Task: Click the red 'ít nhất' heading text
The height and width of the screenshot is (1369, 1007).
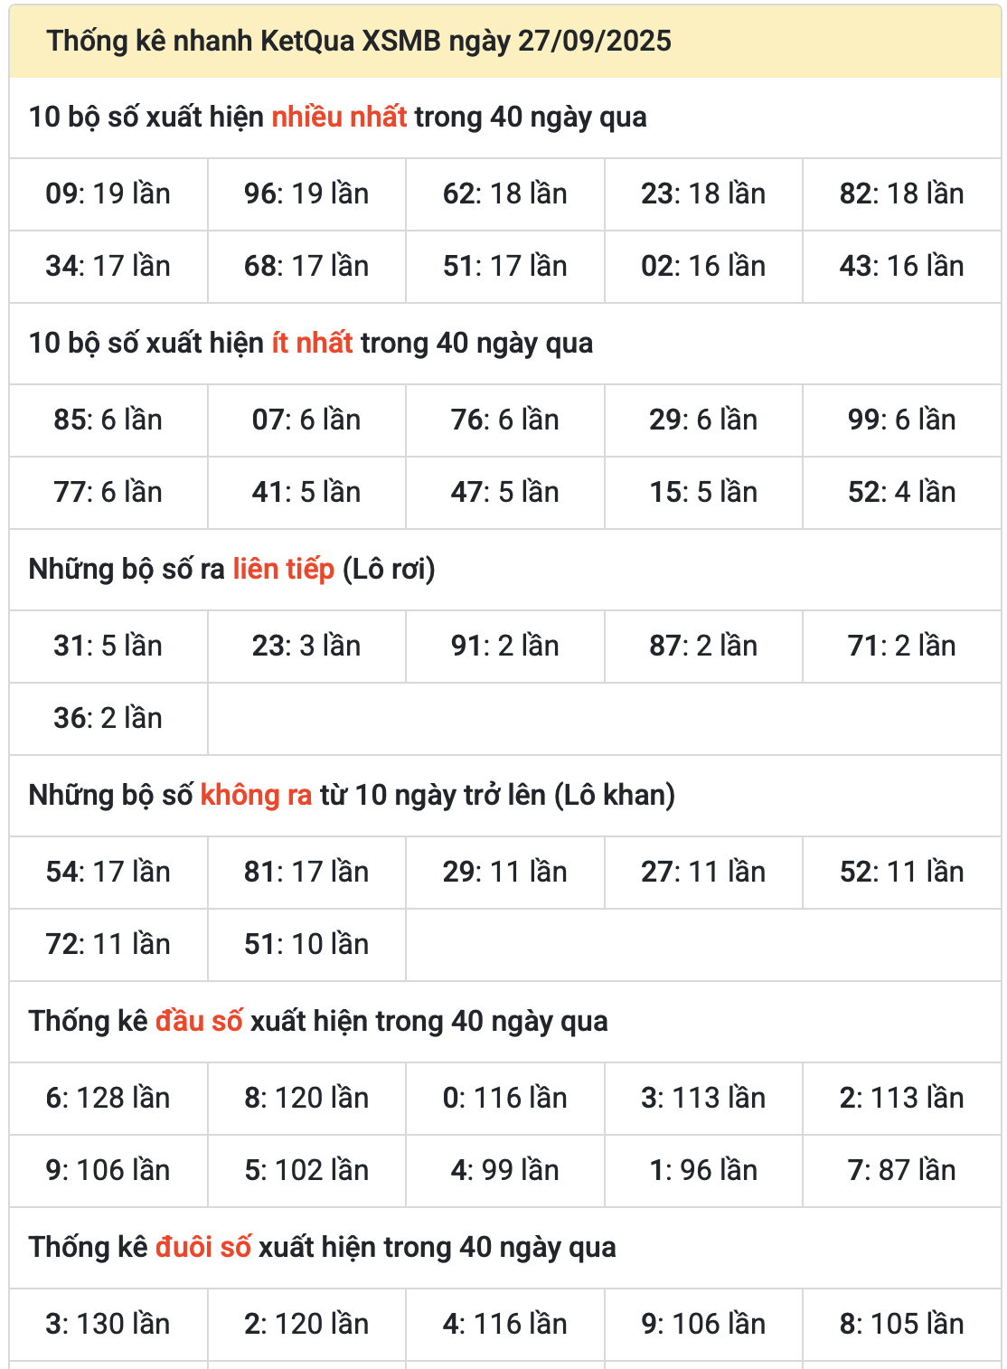Action: pos(312,344)
